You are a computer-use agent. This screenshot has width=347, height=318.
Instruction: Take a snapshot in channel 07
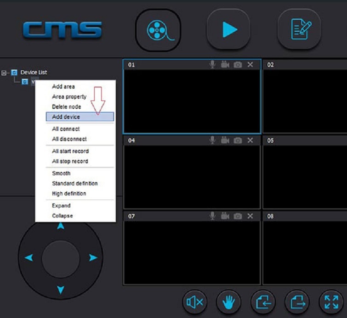pyautogui.click(x=238, y=216)
